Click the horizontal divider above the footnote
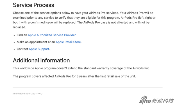 coord(88,88)
